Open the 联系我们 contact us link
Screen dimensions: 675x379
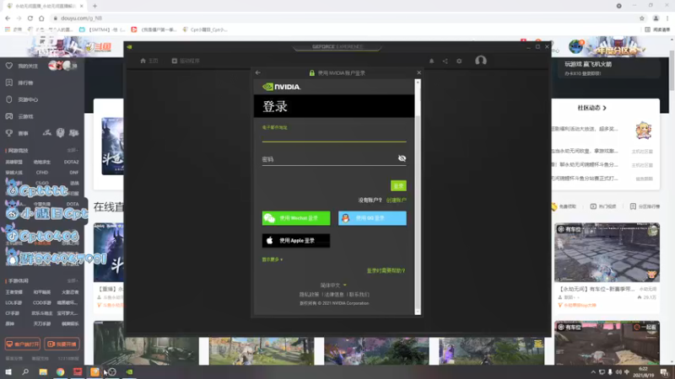click(359, 295)
